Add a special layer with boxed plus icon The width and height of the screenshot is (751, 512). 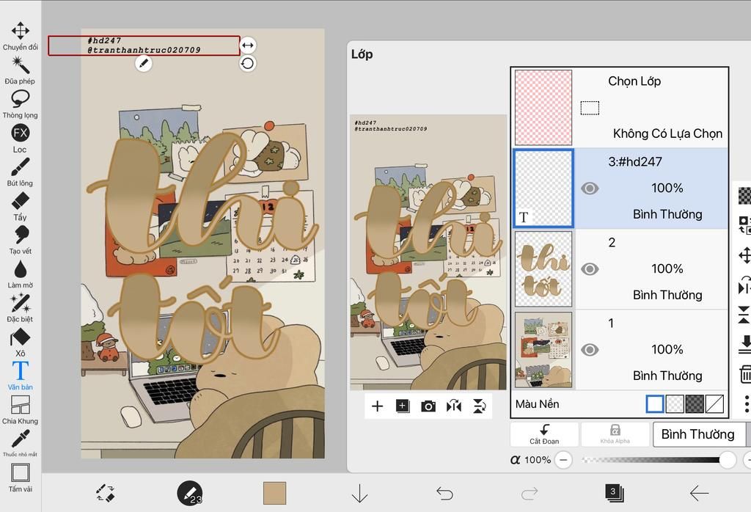[x=403, y=406]
